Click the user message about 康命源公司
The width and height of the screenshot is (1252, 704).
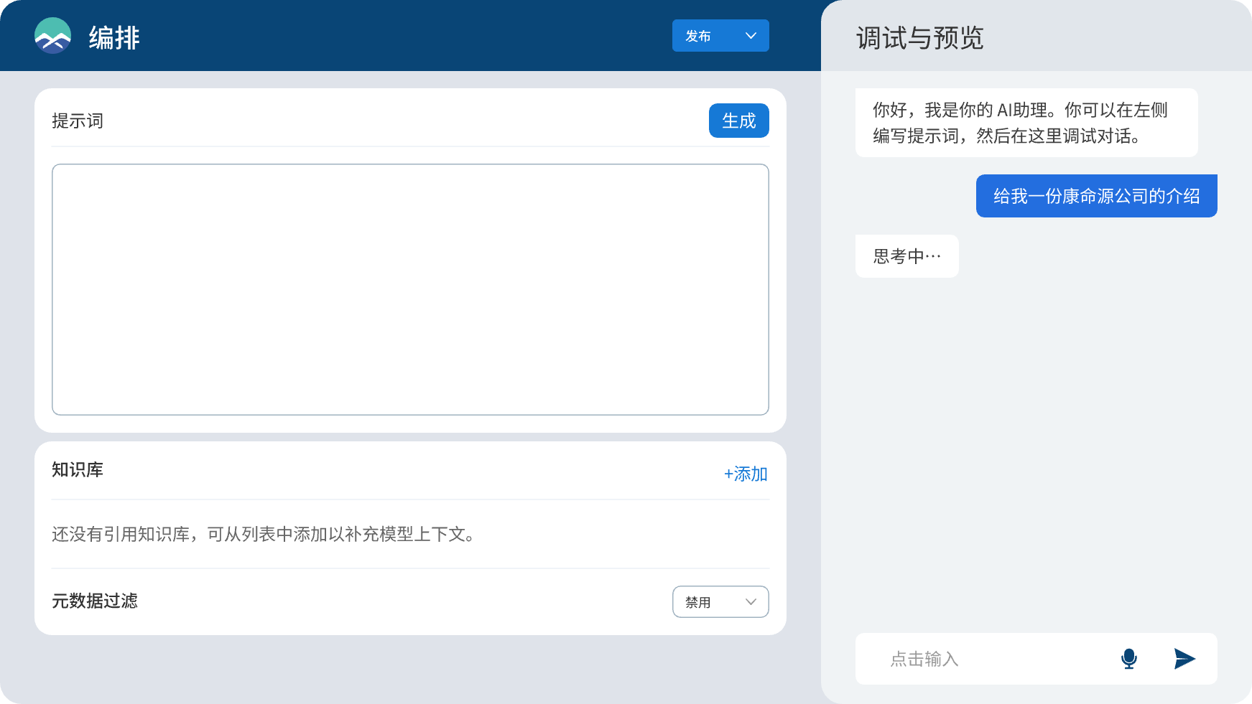pos(1096,196)
